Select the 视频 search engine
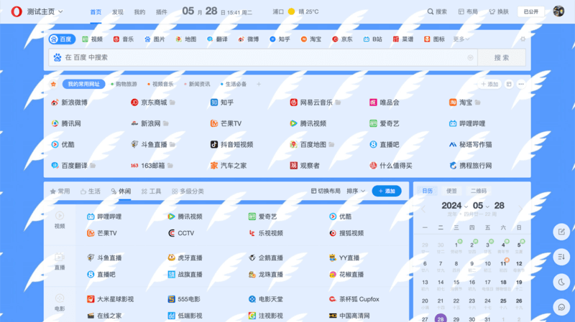This screenshot has width=575, height=322. pos(93,39)
